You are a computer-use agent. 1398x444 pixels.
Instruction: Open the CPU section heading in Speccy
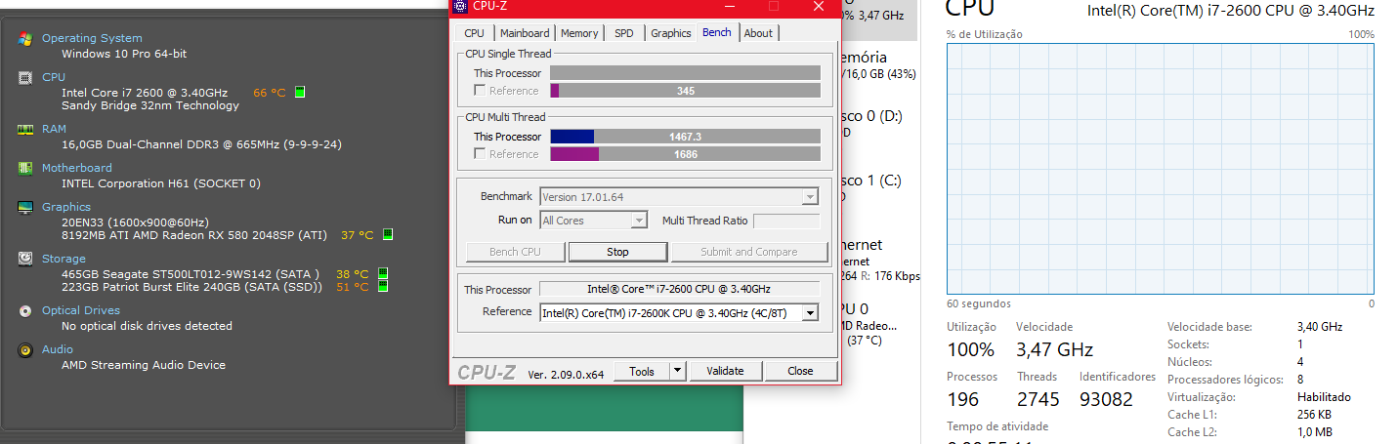click(x=54, y=77)
